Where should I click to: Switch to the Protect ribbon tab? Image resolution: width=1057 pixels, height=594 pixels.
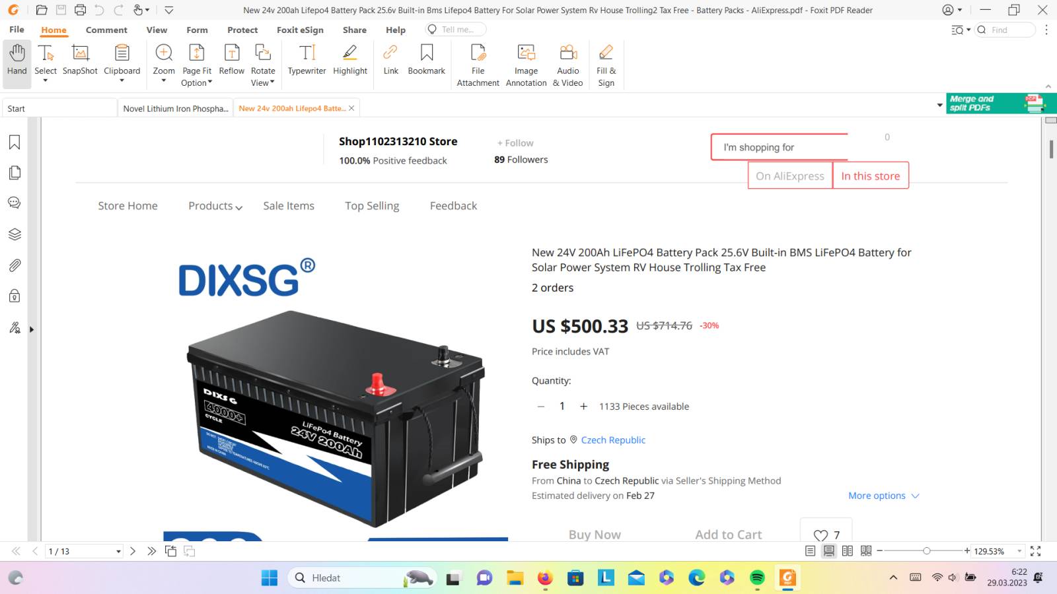[x=242, y=30]
